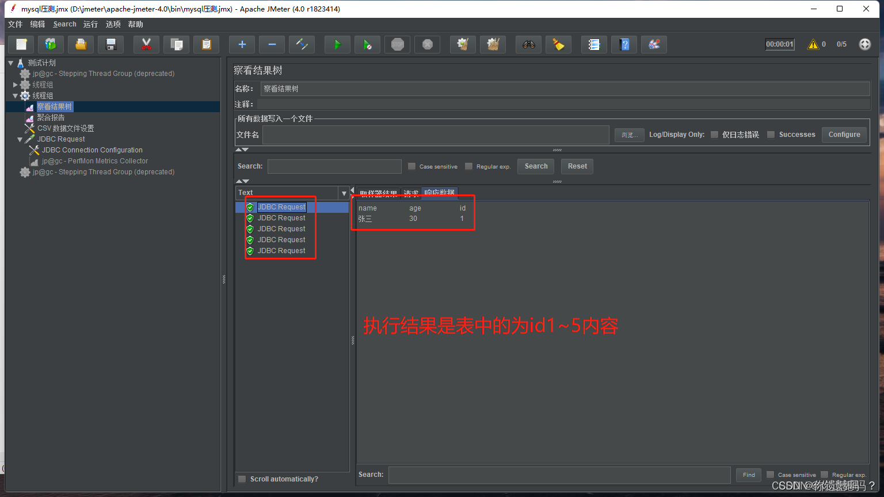
Task: Switch to the 请求 tab
Action: [x=411, y=193]
